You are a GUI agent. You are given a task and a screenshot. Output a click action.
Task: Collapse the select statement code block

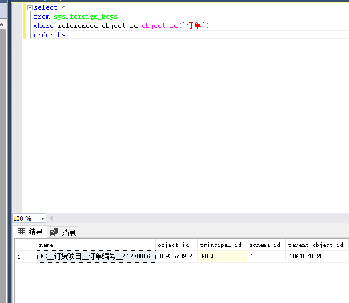(x=30, y=7)
